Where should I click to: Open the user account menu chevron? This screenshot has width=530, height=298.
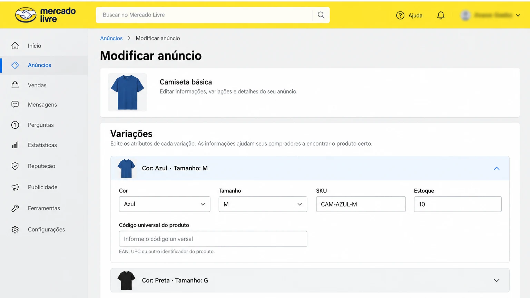pyautogui.click(x=518, y=16)
